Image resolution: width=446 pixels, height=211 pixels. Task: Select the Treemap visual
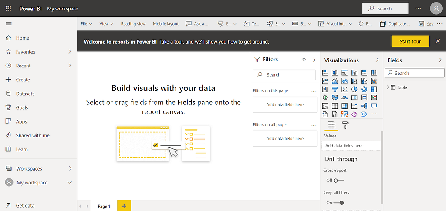(374, 89)
